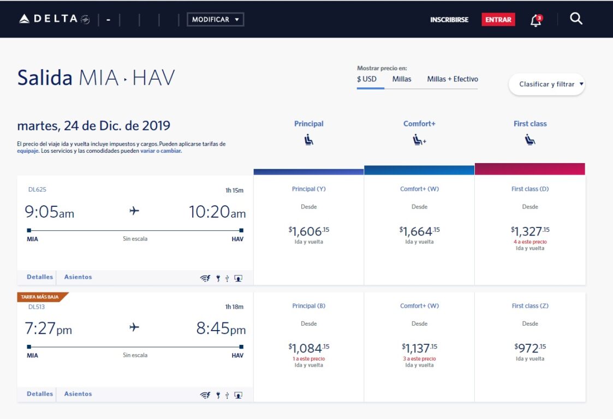The height and width of the screenshot is (419, 613).
Task: Click the Salida MIA · HAV heading
Action: click(x=96, y=77)
